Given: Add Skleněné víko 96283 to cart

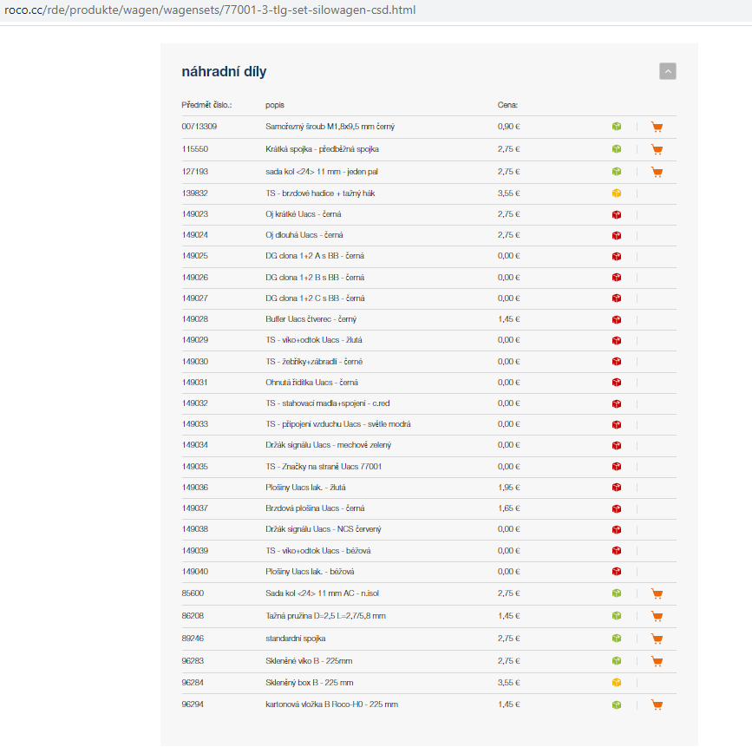Looking at the screenshot, I should (657, 661).
